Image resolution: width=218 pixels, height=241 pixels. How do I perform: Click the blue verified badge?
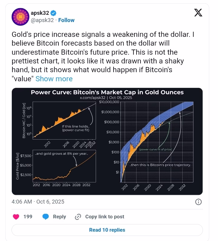click(54, 13)
